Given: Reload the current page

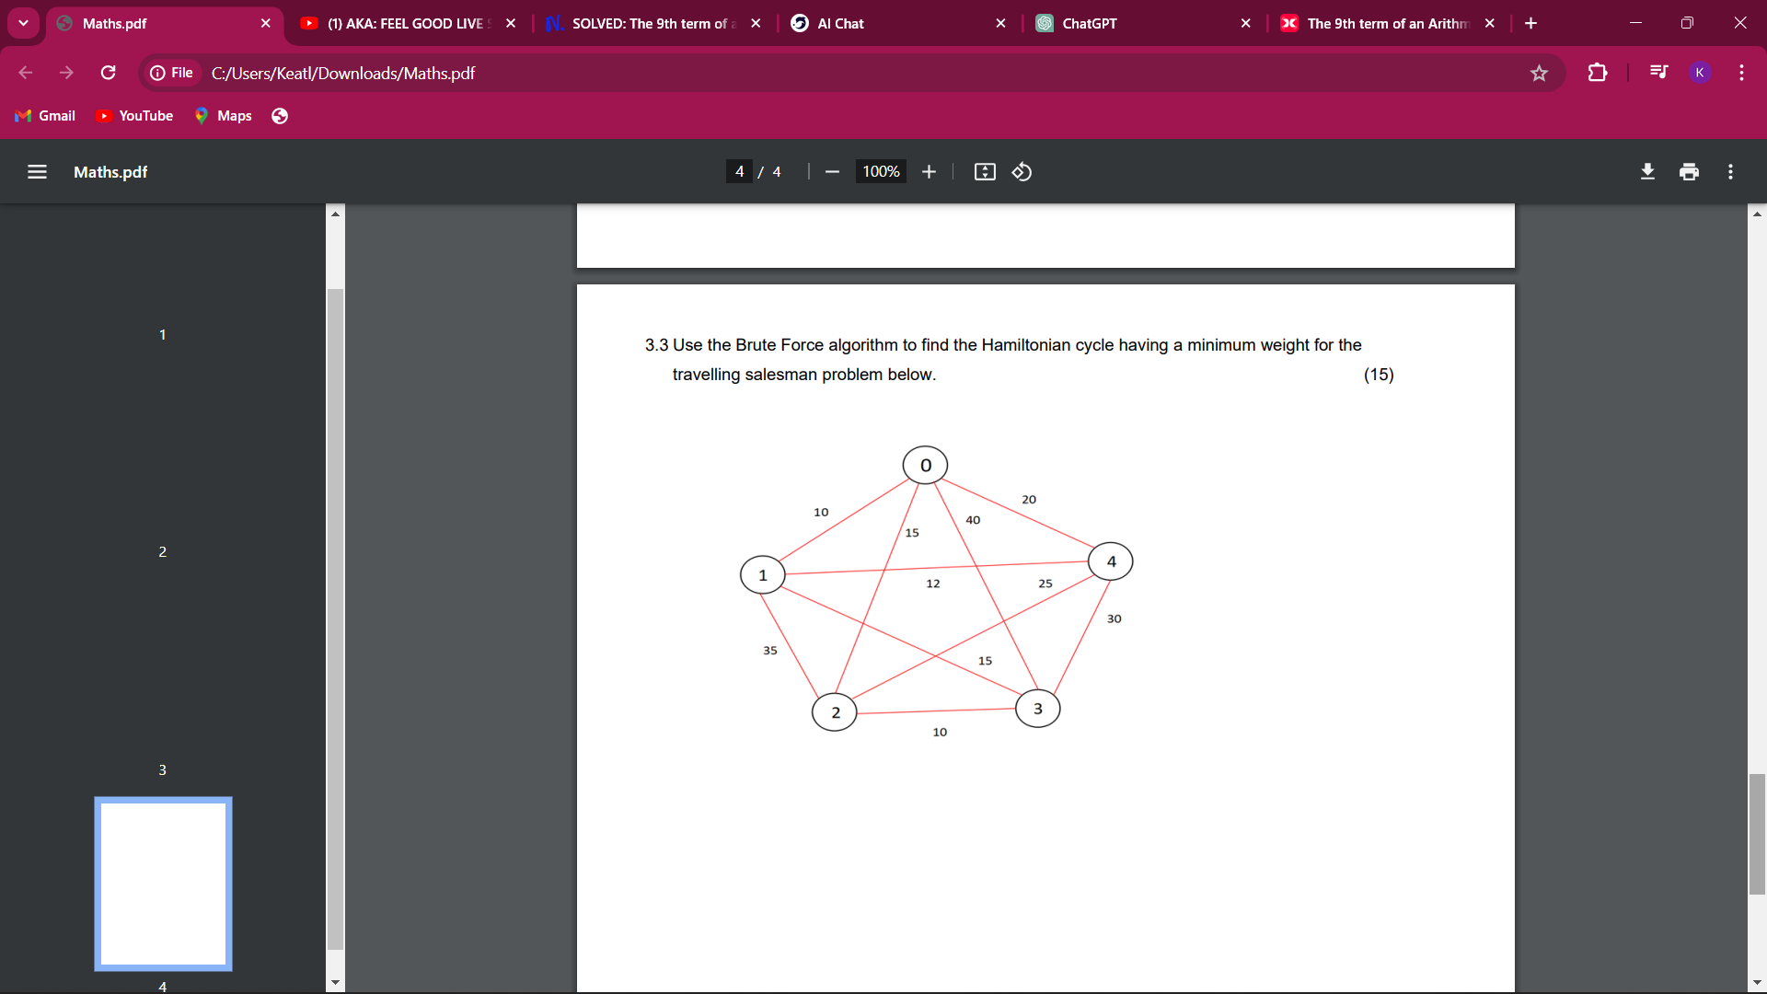Looking at the screenshot, I should (108, 72).
